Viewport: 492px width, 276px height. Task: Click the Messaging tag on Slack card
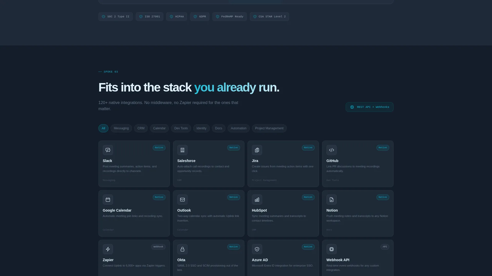coord(109,180)
